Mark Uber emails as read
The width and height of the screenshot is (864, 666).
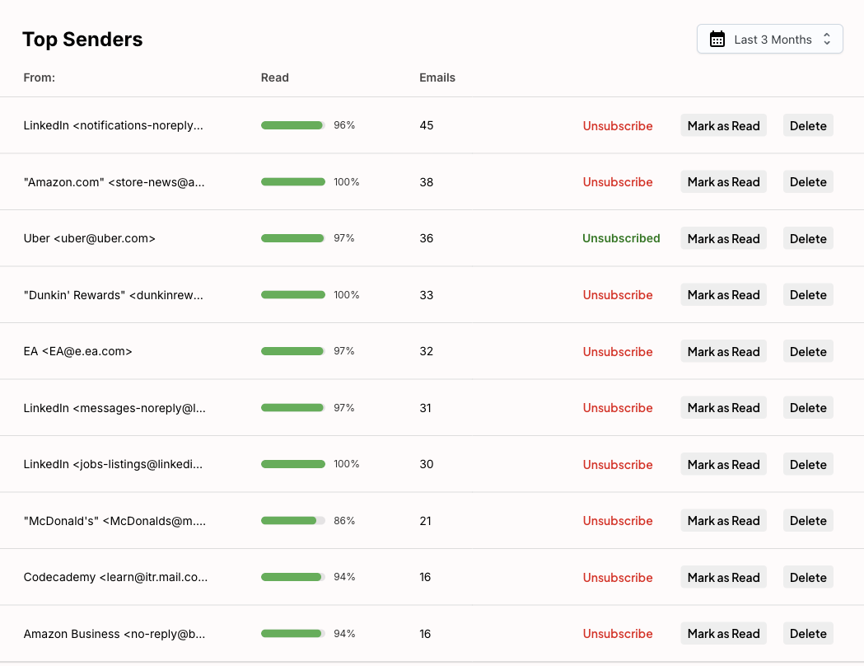click(x=723, y=239)
